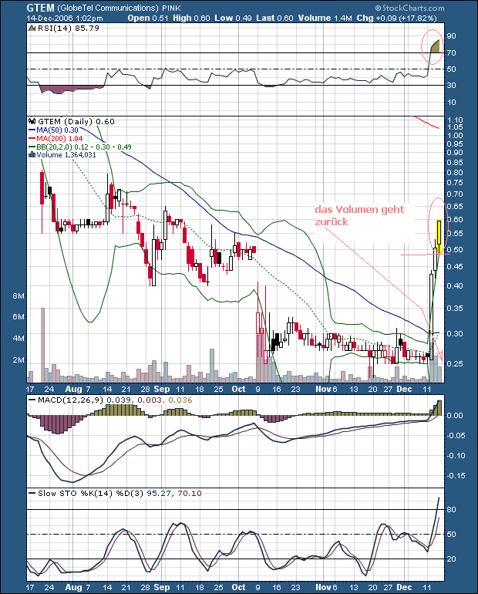
Task: Click the RSI(14) legend icon
Action: [32, 28]
